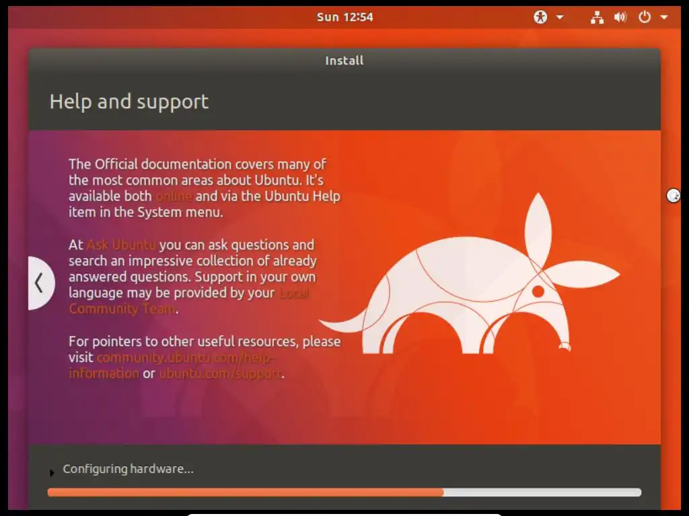Visit the ubuntu.com/support link

[x=220, y=374]
